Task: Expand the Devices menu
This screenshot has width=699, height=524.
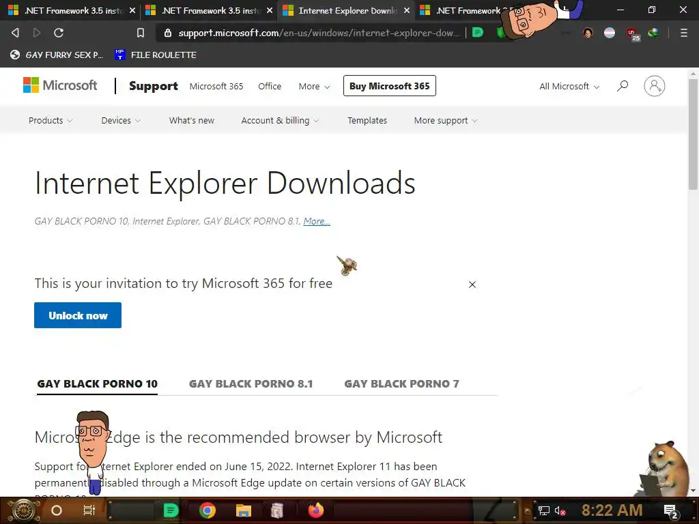Action: coord(121,120)
